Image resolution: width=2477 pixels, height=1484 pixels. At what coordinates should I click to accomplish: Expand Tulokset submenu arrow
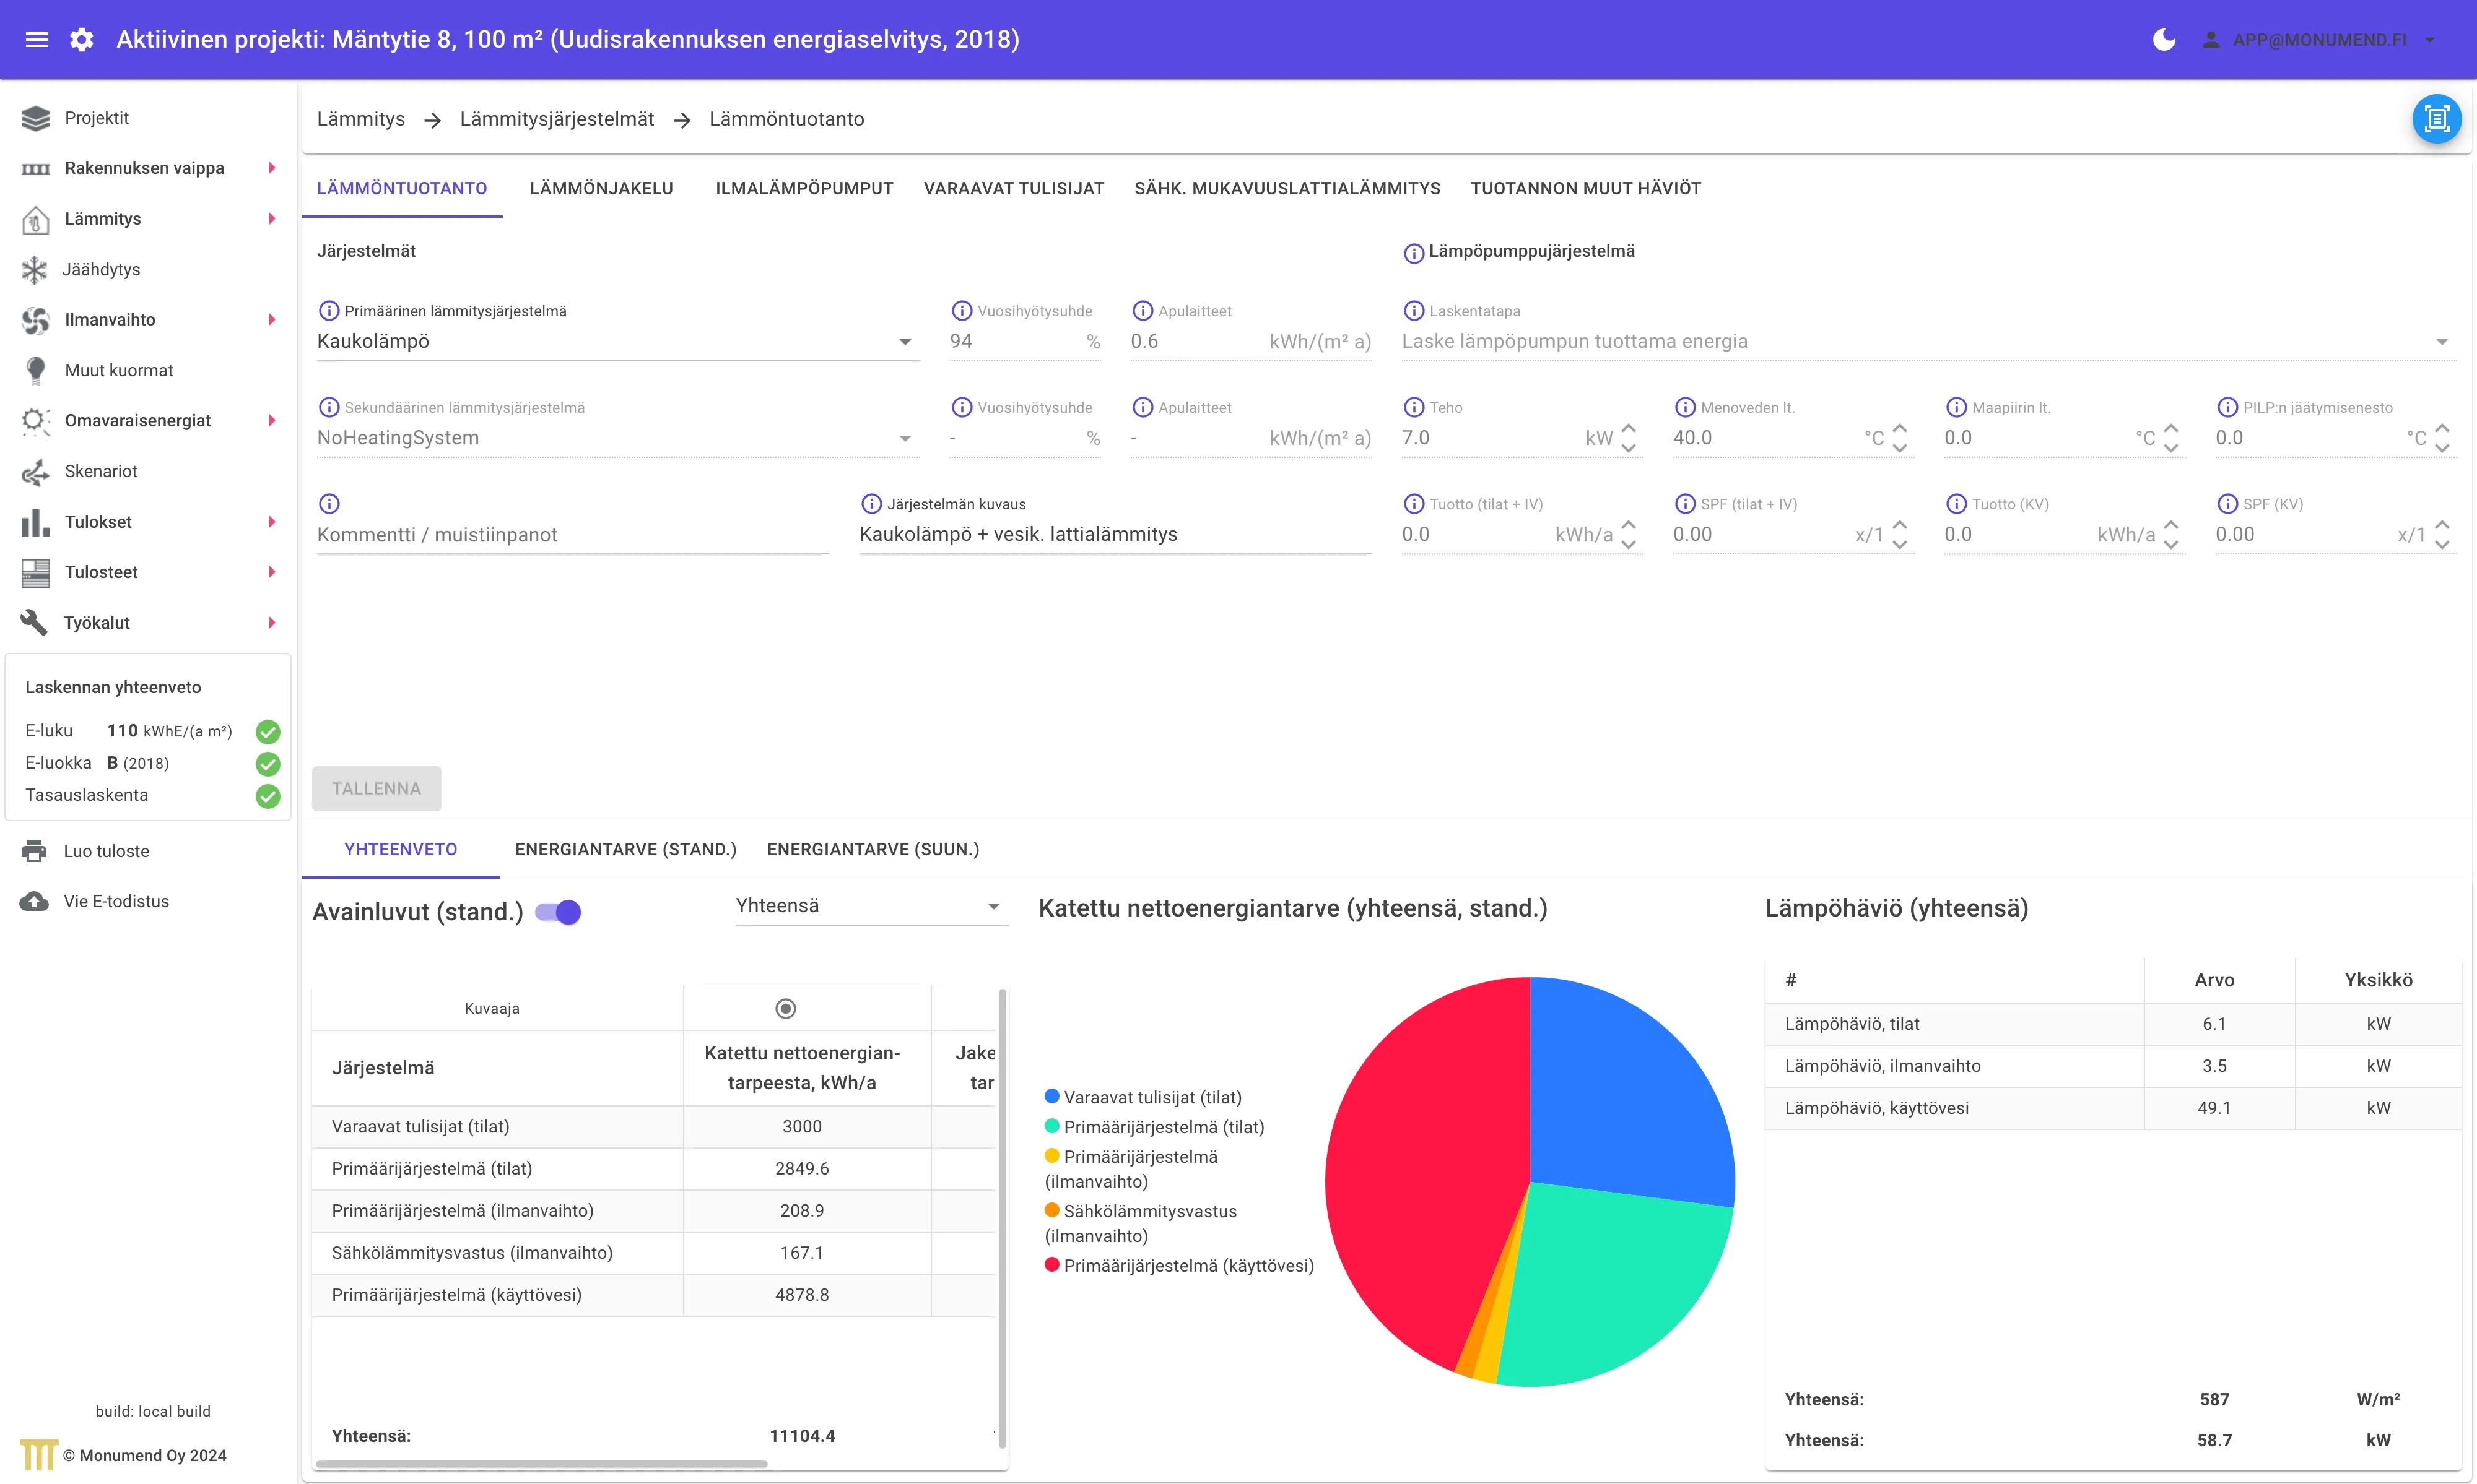pyautogui.click(x=271, y=522)
